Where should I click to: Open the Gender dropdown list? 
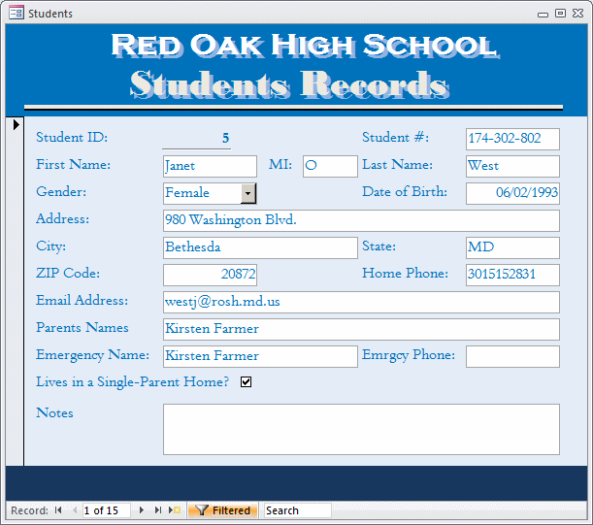tap(248, 193)
